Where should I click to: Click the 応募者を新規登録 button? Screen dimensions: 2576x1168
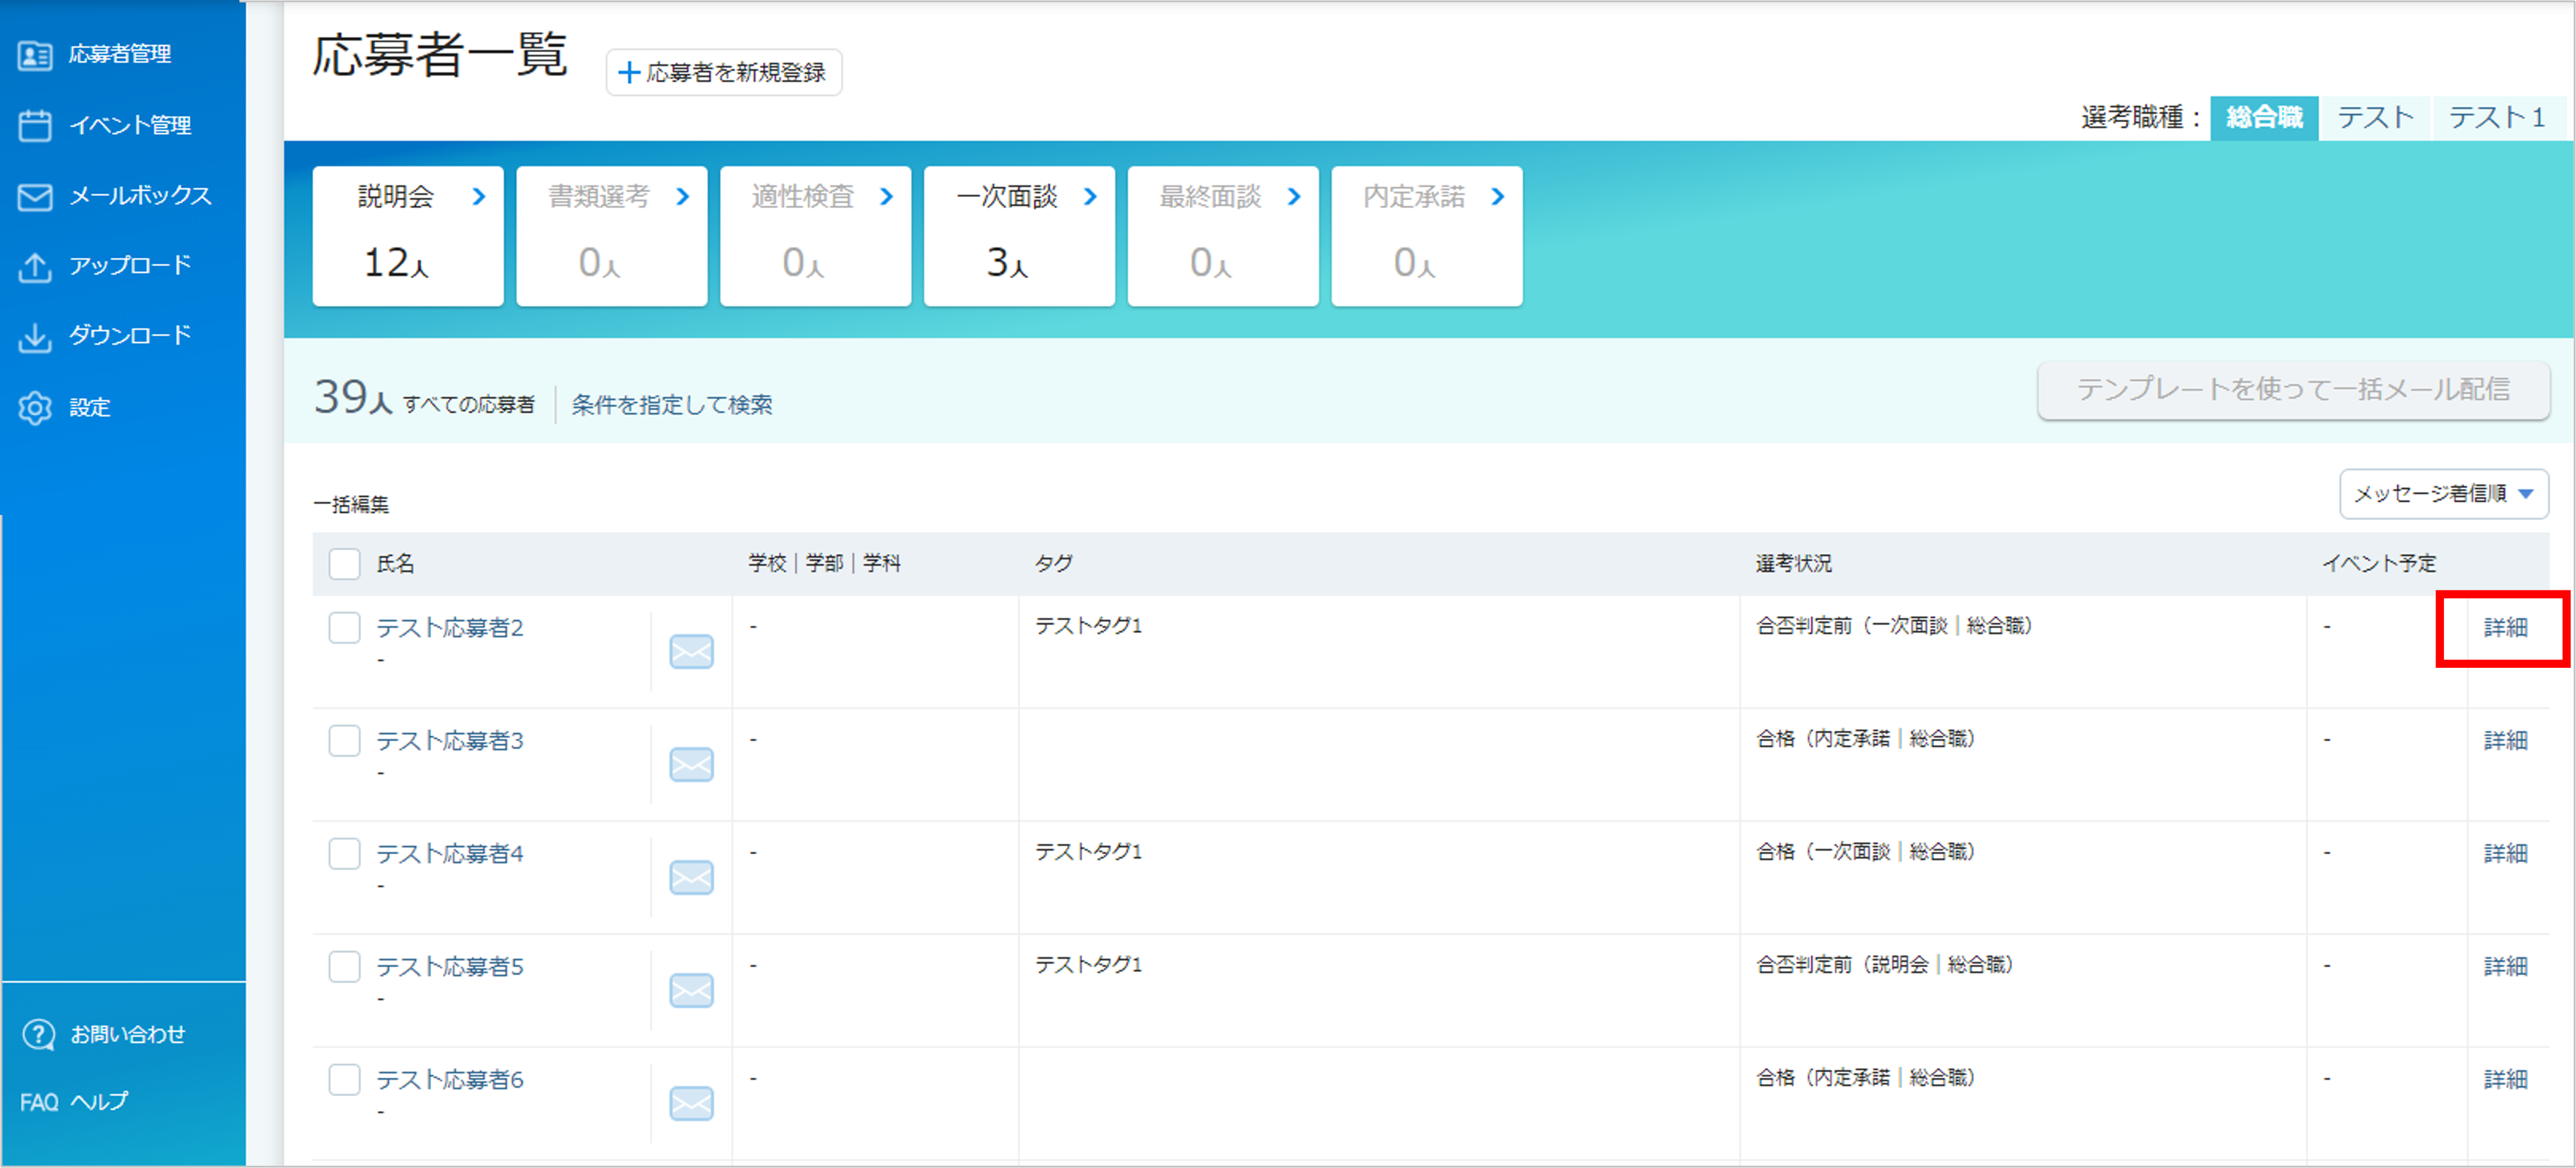(724, 72)
